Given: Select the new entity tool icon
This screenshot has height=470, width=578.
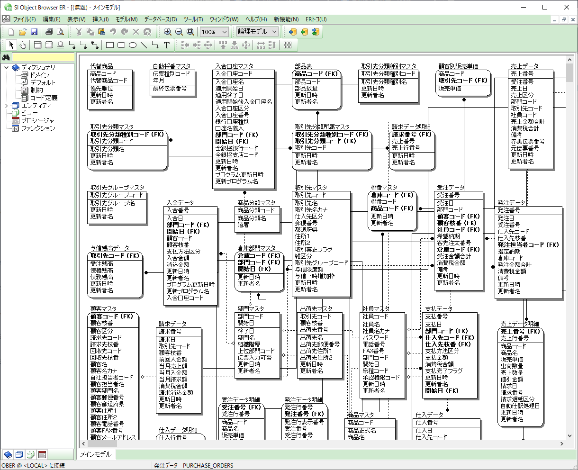Looking at the screenshot, I should [37, 45].
